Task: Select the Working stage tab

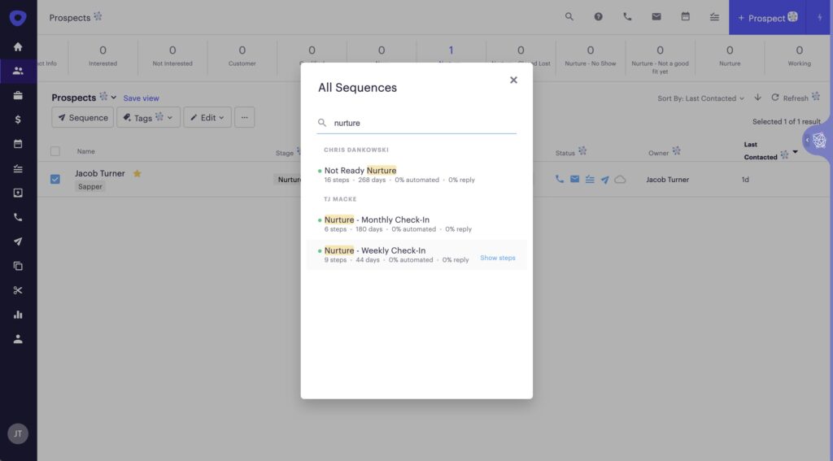Action: tap(799, 56)
